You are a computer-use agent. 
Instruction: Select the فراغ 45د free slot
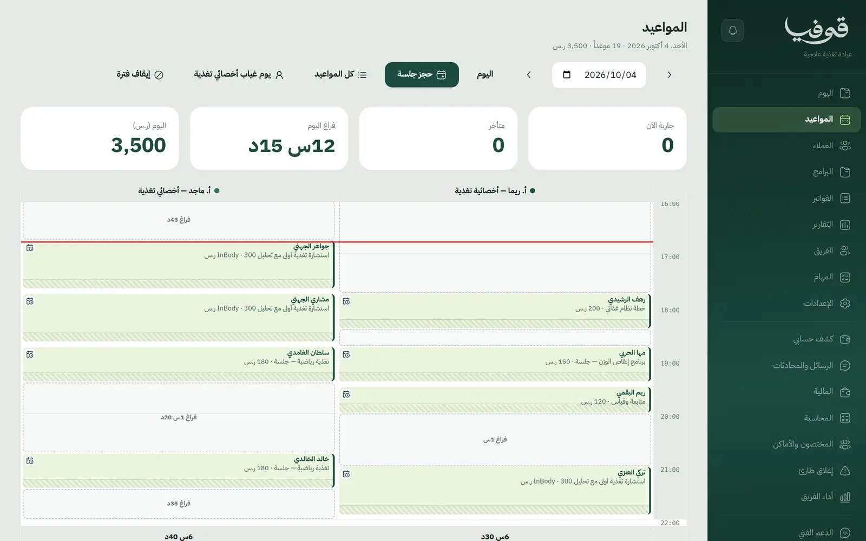[x=179, y=220]
